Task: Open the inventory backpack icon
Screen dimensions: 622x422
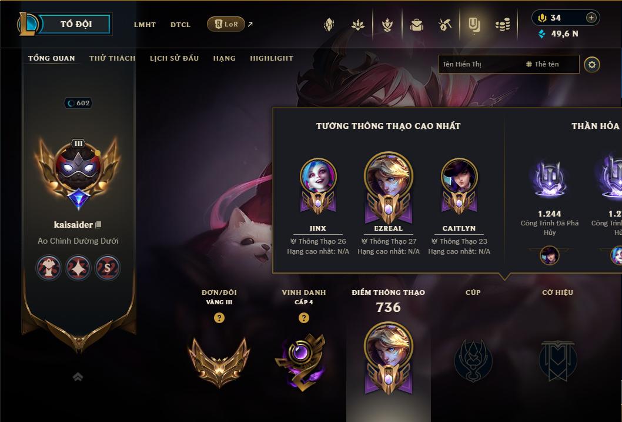Action: 416,25
